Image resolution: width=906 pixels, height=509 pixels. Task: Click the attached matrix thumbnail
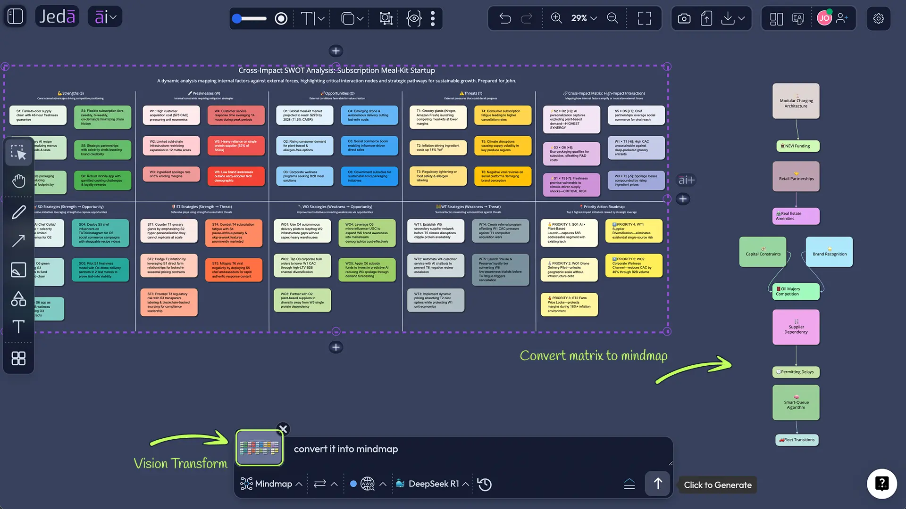pos(259,448)
